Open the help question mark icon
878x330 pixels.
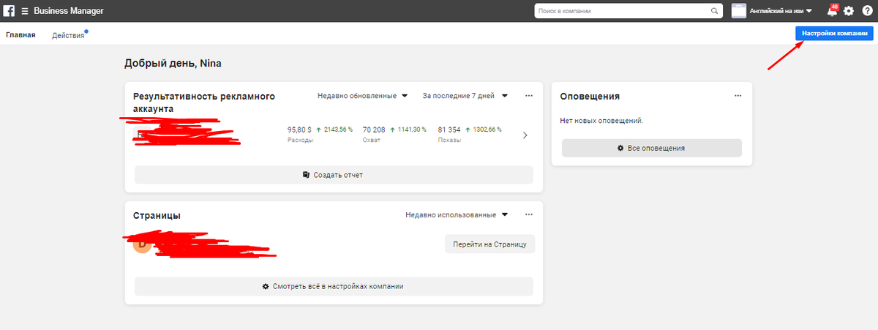[x=866, y=11]
